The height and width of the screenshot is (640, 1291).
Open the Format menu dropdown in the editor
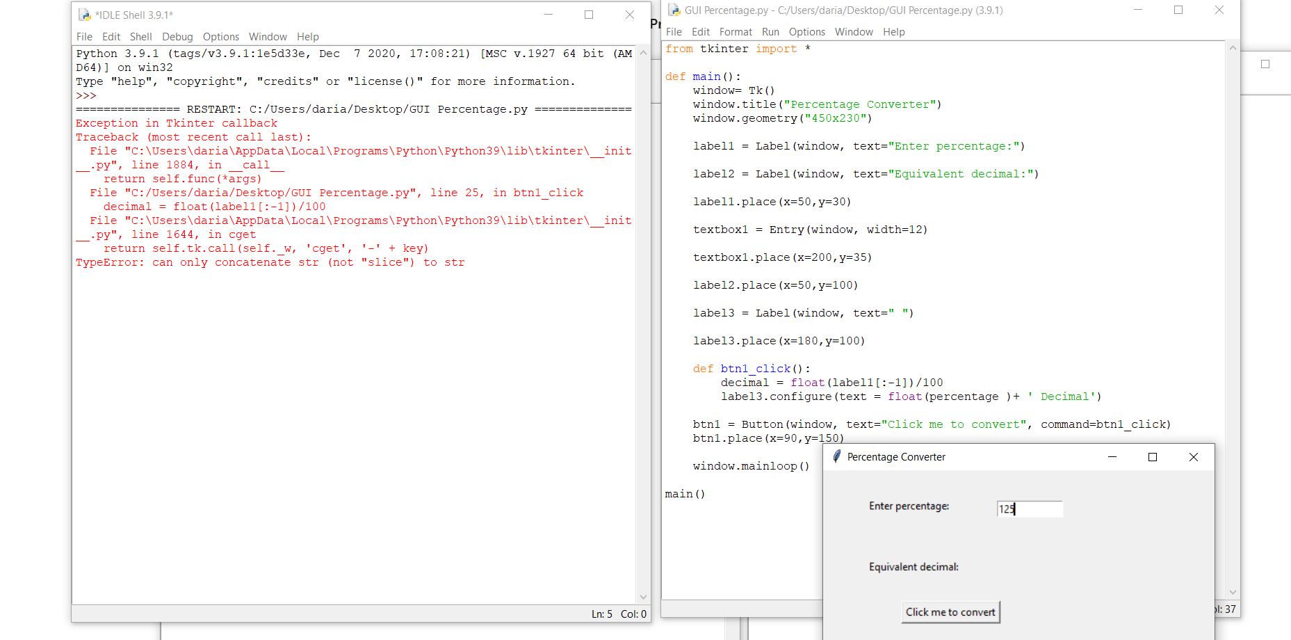tap(736, 31)
